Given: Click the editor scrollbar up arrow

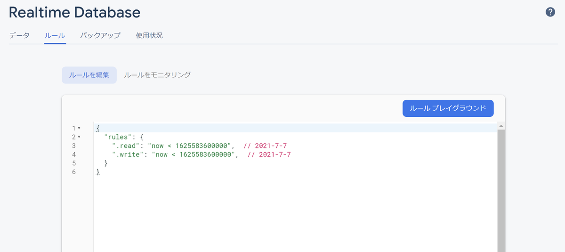Looking at the screenshot, I should click(x=501, y=126).
